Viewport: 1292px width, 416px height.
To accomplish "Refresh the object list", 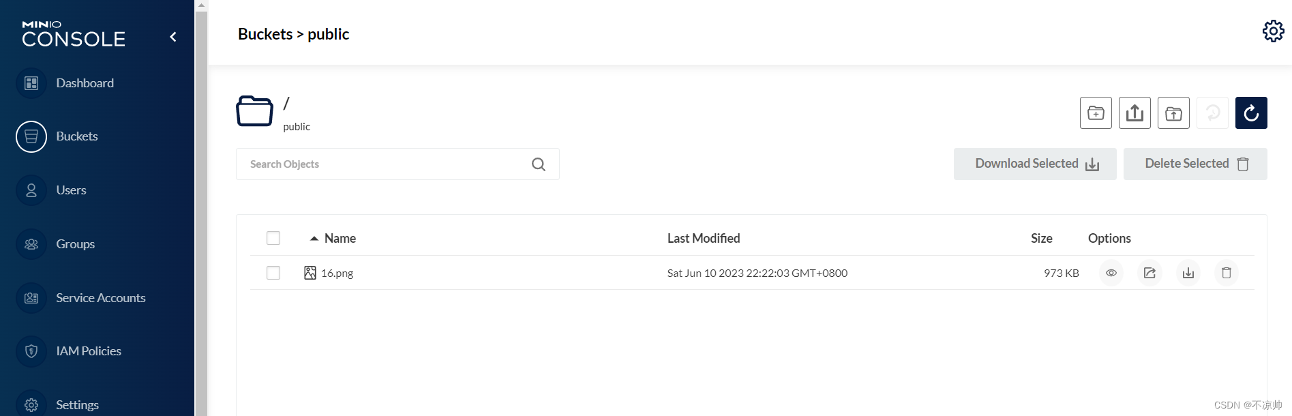I will tap(1251, 113).
